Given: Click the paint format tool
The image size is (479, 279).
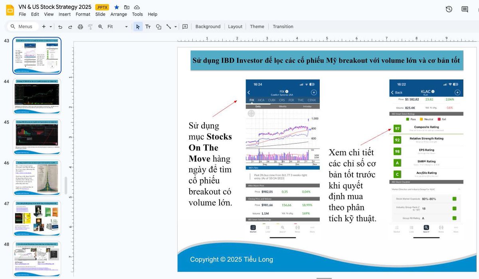Looking at the screenshot, I should 90,27.
